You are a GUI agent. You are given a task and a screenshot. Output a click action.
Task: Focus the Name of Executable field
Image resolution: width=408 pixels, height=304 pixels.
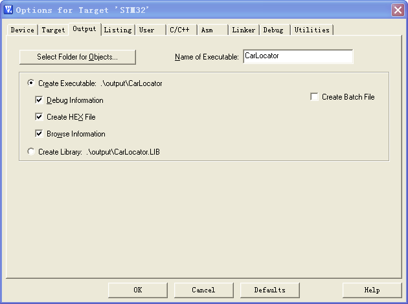click(x=298, y=56)
